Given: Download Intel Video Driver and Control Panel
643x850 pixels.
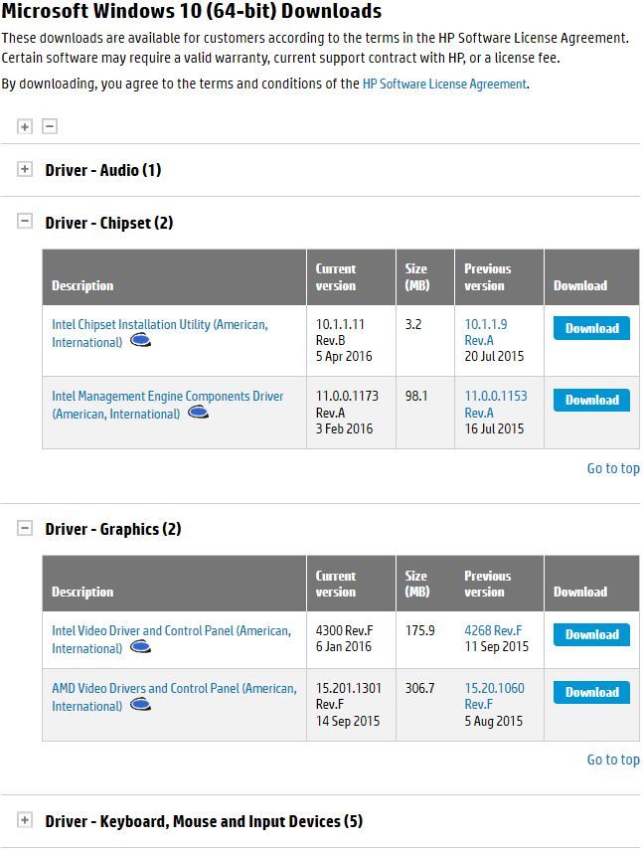Looking at the screenshot, I should (x=591, y=635).
